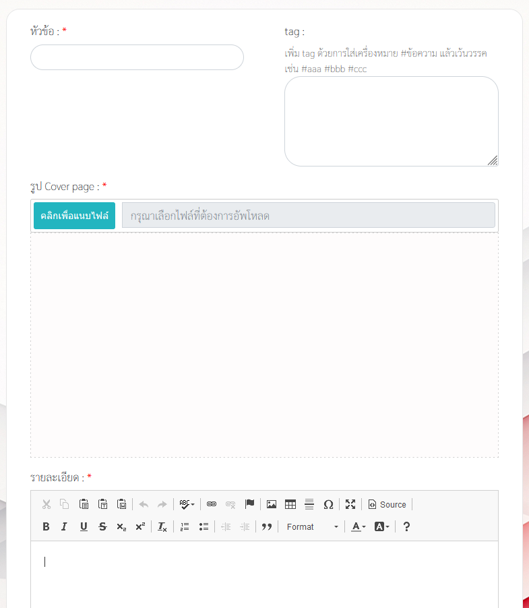Insert a block quote
Image resolution: width=529 pixels, height=608 pixels.
click(x=266, y=526)
